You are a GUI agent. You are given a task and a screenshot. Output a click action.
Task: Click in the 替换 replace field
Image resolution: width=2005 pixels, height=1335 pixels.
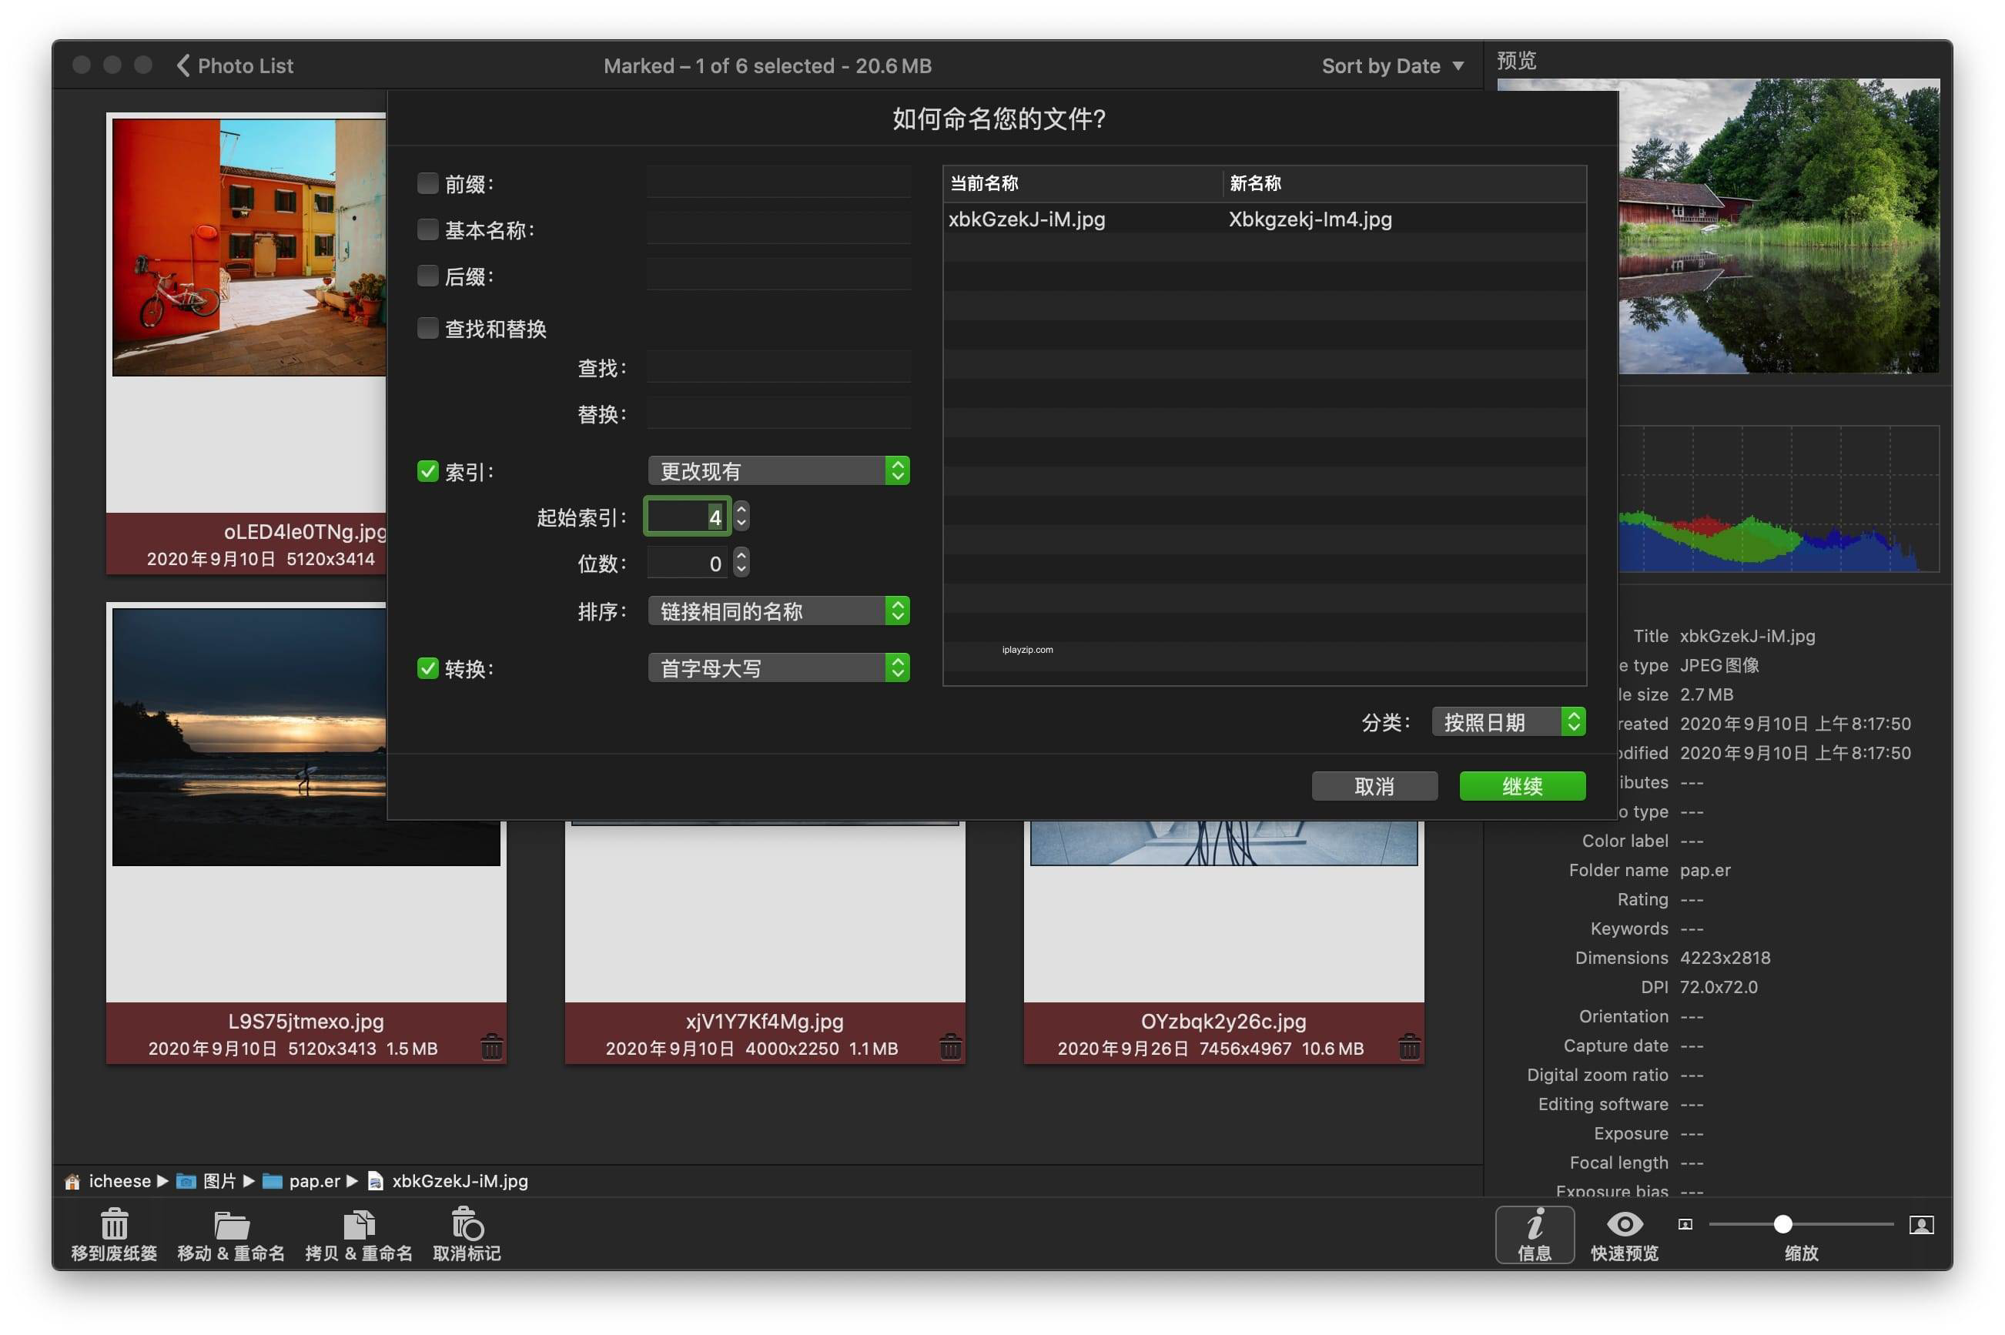point(778,413)
